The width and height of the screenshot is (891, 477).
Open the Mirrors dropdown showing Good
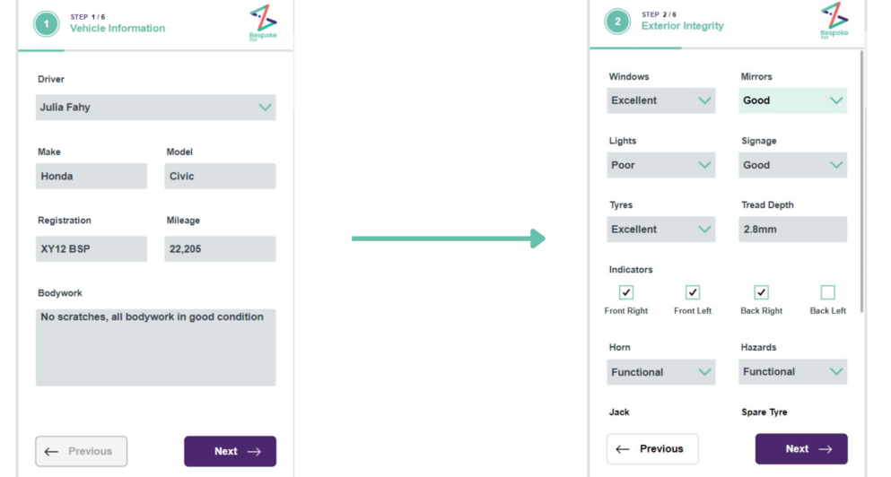click(x=792, y=100)
